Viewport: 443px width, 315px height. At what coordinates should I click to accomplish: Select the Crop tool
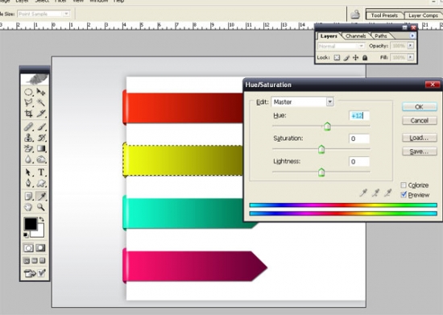tap(28, 114)
